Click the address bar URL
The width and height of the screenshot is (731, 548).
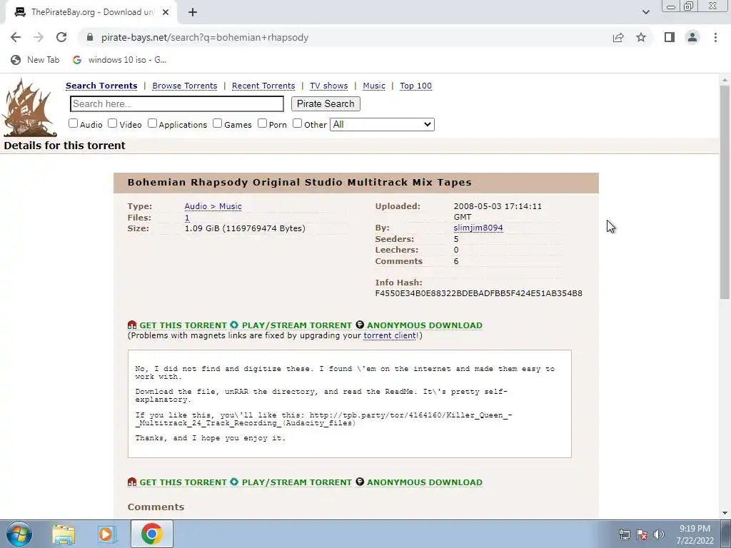[x=205, y=37]
